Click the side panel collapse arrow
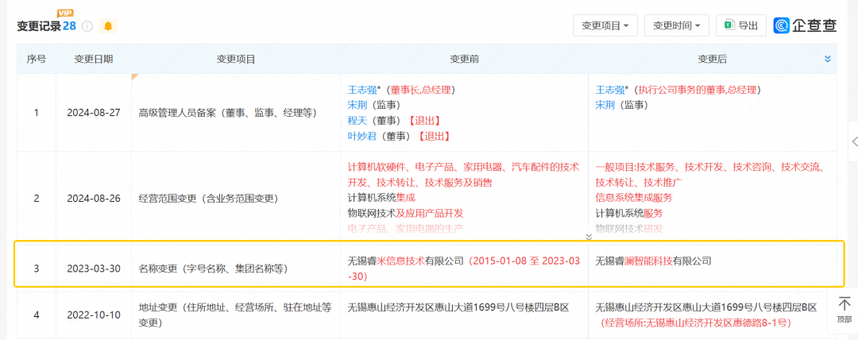This screenshot has height=340, width=858. pyautogui.click(x=855, y=142)
